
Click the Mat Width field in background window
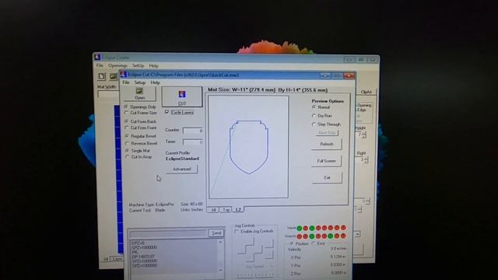[x=108, y=94]
